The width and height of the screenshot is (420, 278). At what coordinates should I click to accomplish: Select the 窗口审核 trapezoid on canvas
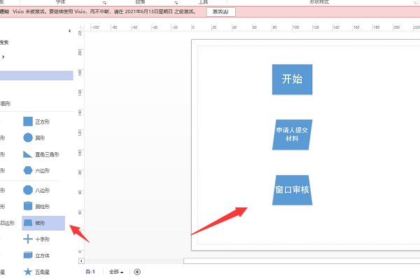(292, 190)
